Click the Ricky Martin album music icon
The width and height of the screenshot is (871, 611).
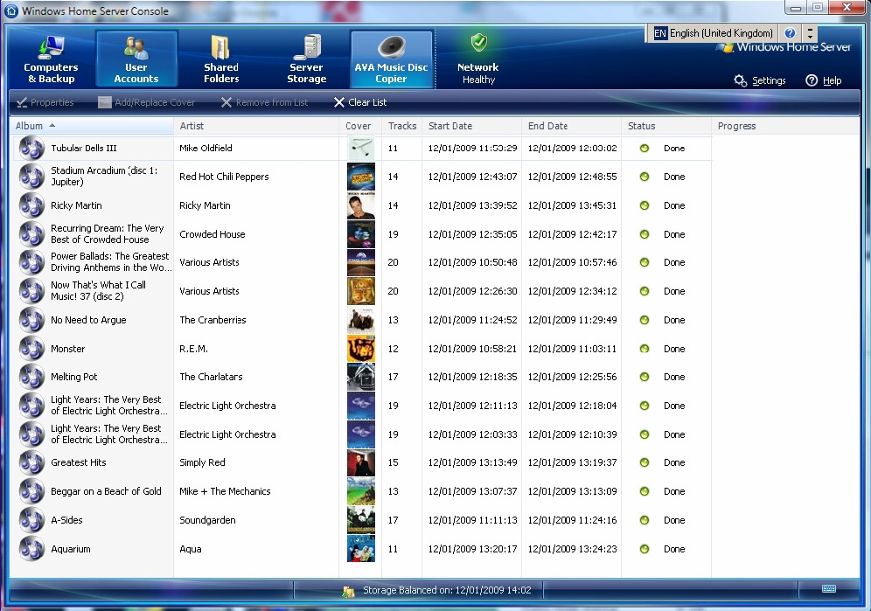click(31, 205)
